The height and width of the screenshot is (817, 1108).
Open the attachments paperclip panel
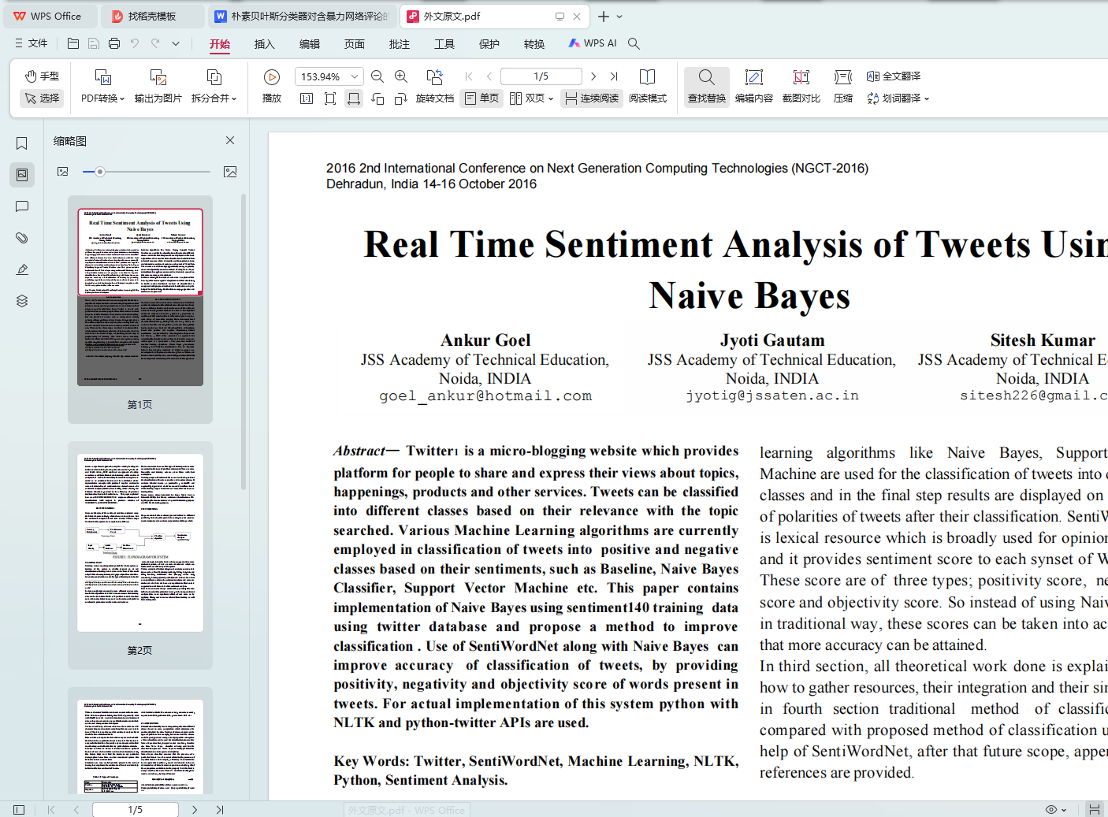tap(22, 238)
